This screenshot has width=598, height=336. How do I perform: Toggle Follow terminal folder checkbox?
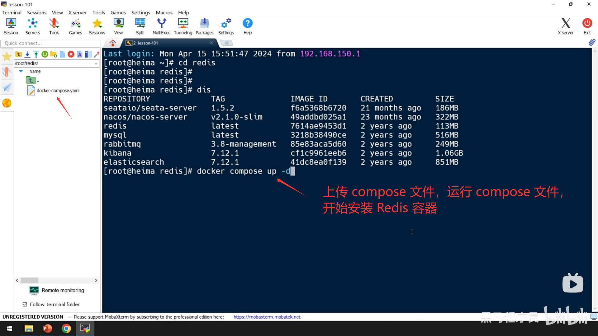coord(25,304)
